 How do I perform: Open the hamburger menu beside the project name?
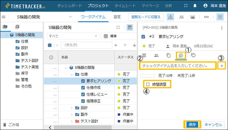coord(4,17)
